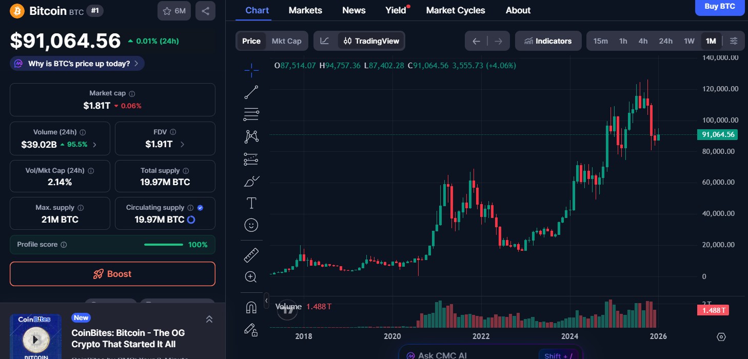Select the text annotation tool

pos(251,203)
